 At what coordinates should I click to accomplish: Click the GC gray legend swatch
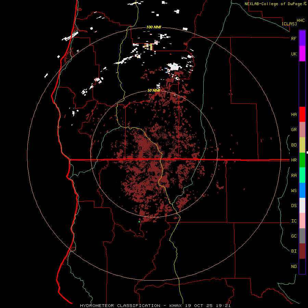(302, 236)
